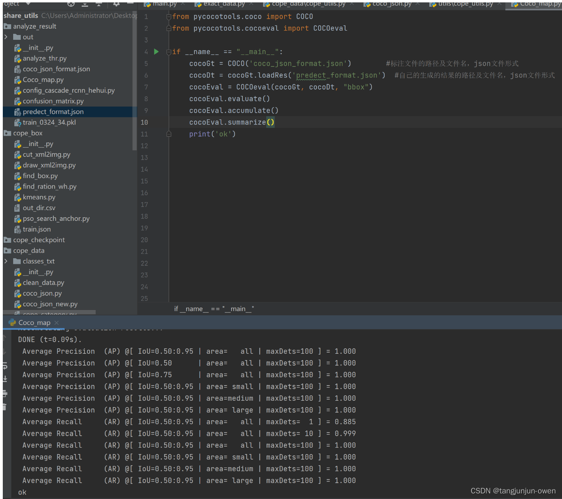Image resolution: width=562 pixels, height=499 pixels.
Task: Click the green run arrow beside line 4
Action: (156, 52)
